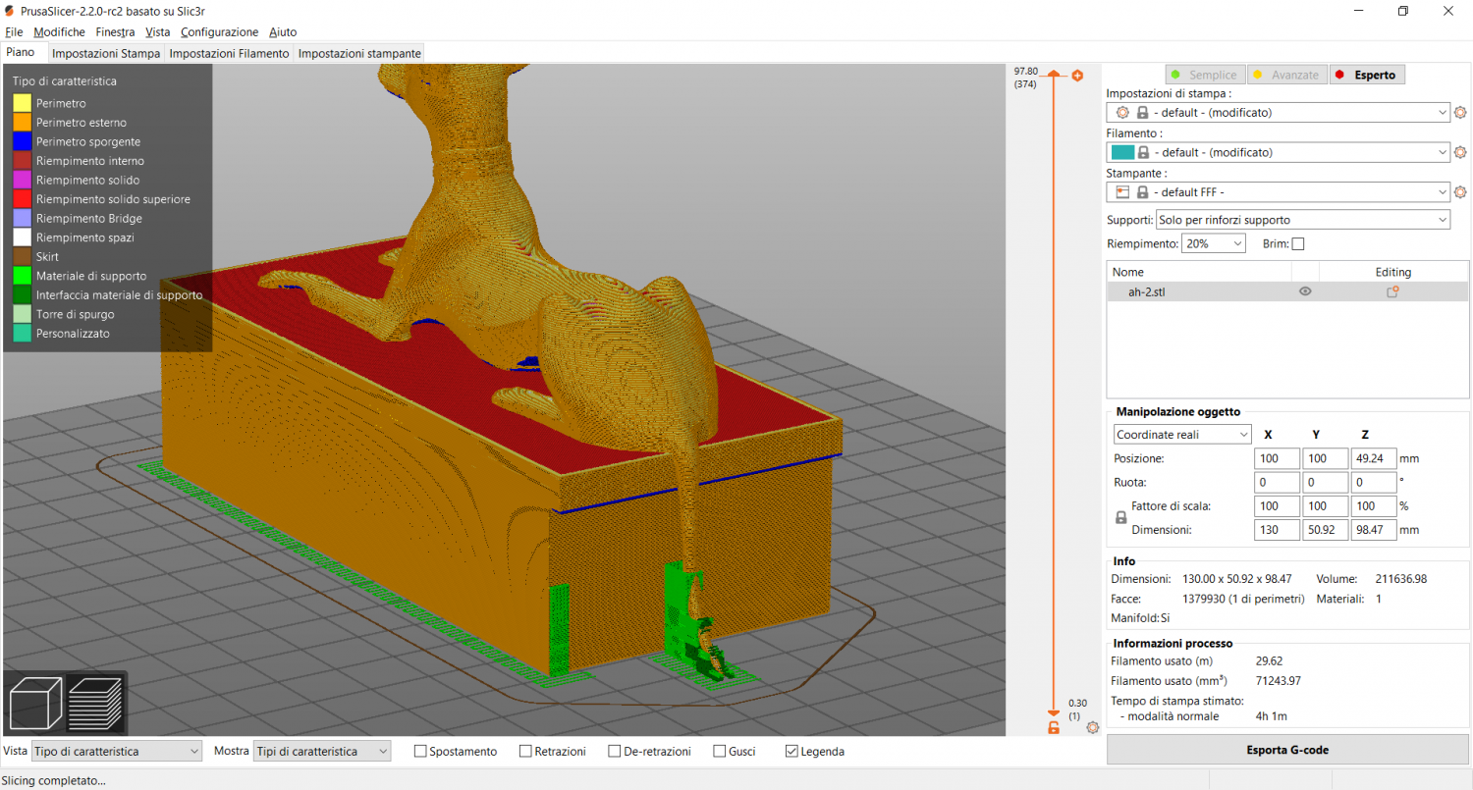
Task: Expand the Coordinate reali dropdown
Action: pyautogui.click(x=1182, y=435)
